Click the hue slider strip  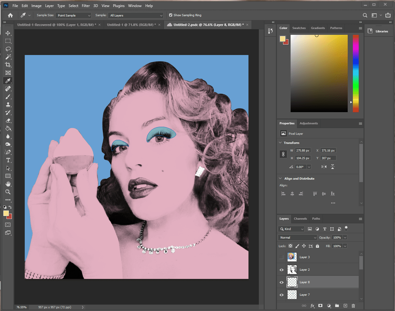pos(356,73)
